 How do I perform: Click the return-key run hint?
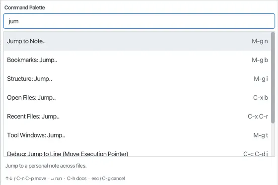click(x=57, y=179)
